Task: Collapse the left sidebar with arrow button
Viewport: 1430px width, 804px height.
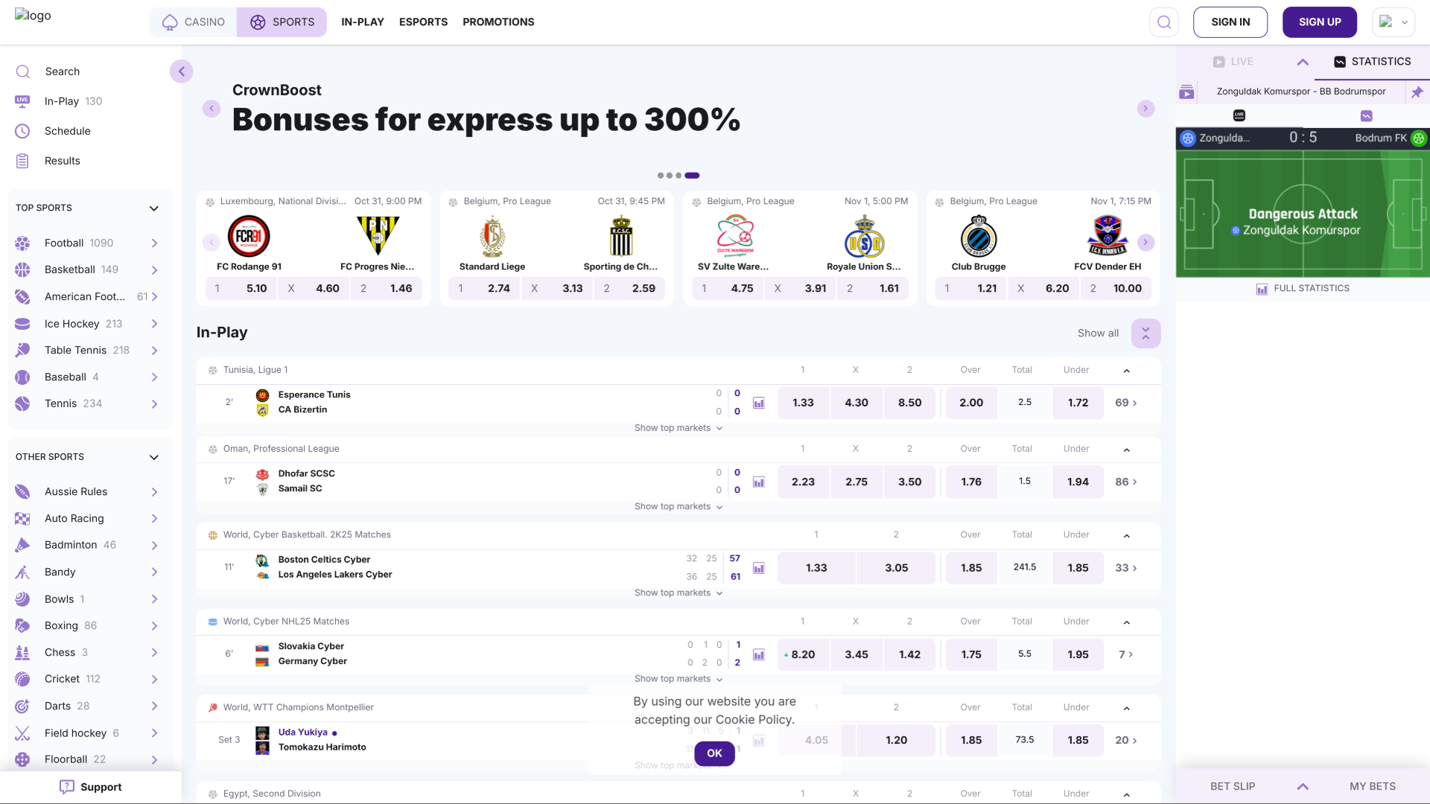Action: click(181, 71)
